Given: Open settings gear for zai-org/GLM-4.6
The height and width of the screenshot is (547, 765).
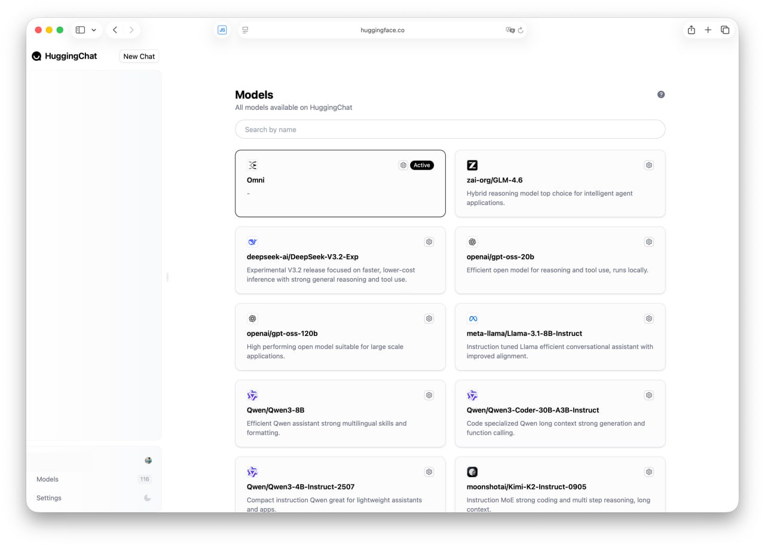Looking at the screenshot, I should pos(648,166).
